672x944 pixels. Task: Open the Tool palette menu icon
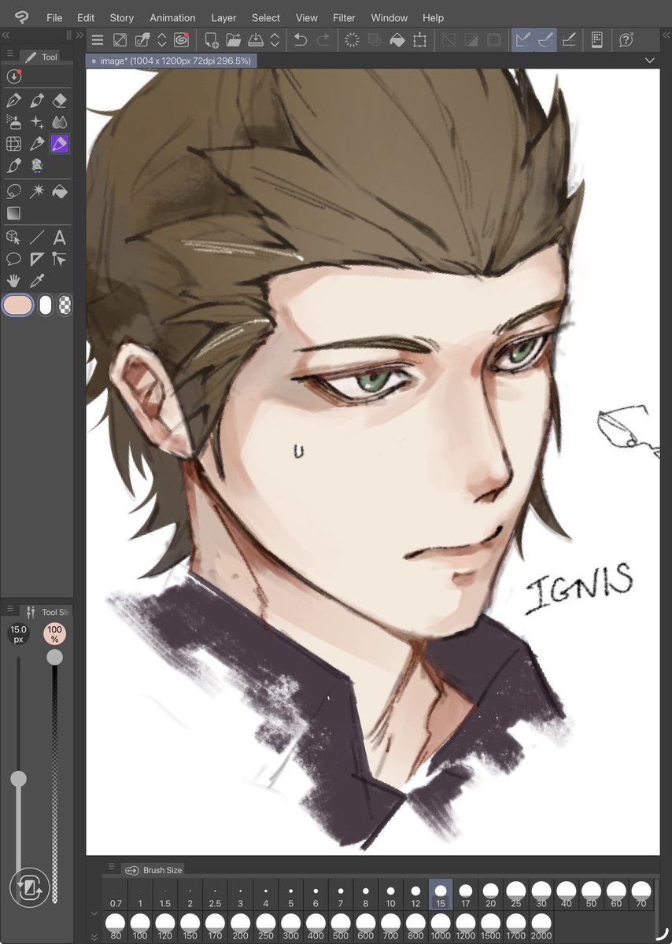pyautogui.click(x=10, y=54)
